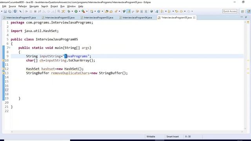The height and width of the screenshot is (141, 251).
Task: Open dropdown next to New Java Package icon
Action: point(95,11)
